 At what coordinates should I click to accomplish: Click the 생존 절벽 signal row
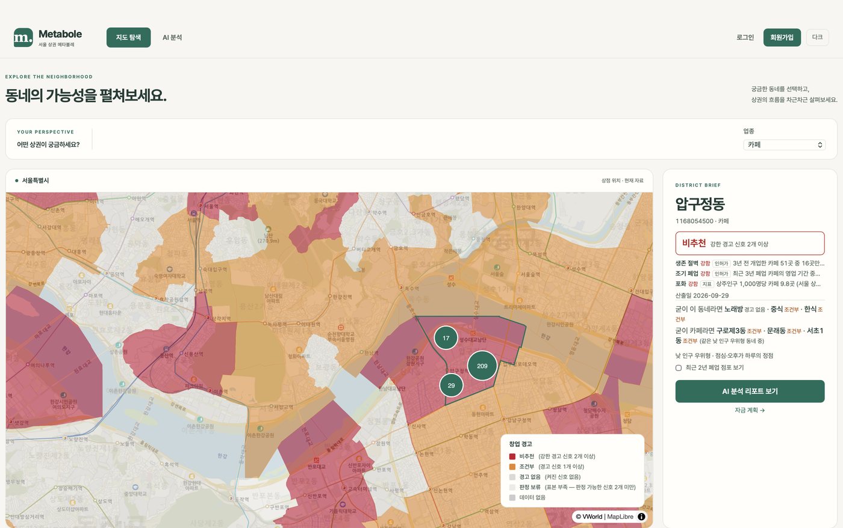click(x=750, y=263)
